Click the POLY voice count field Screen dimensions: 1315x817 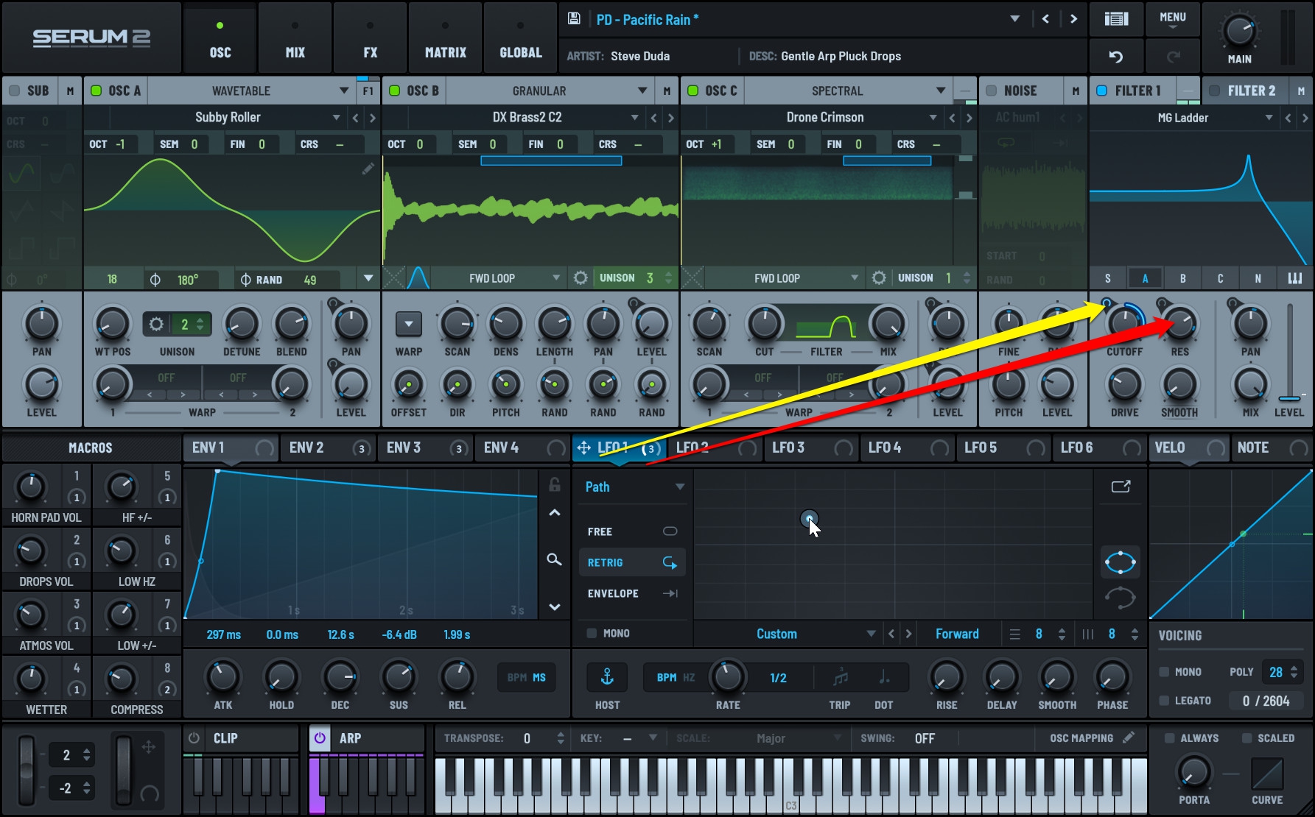tap(1283, 672)
